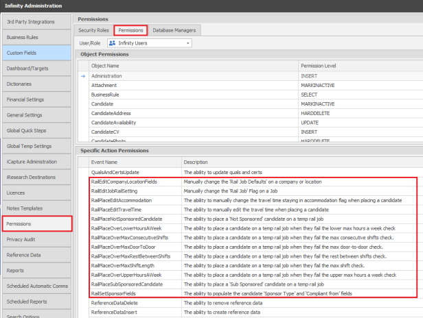The width and height of the screenshot is (423, 318).
Task: Open Dictionaries section
Action: [x=36, y=84]
